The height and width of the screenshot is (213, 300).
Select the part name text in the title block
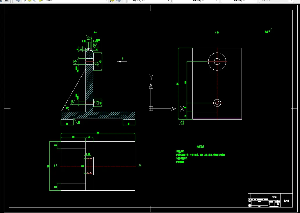[x=286, y=201]
